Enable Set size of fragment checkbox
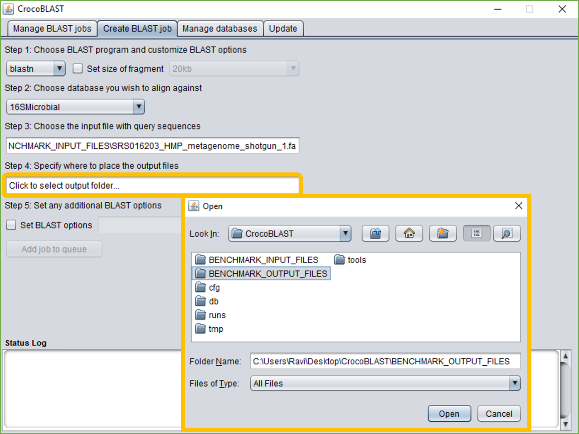The width and height of the screenshot is (579, 434). [78, 69]
